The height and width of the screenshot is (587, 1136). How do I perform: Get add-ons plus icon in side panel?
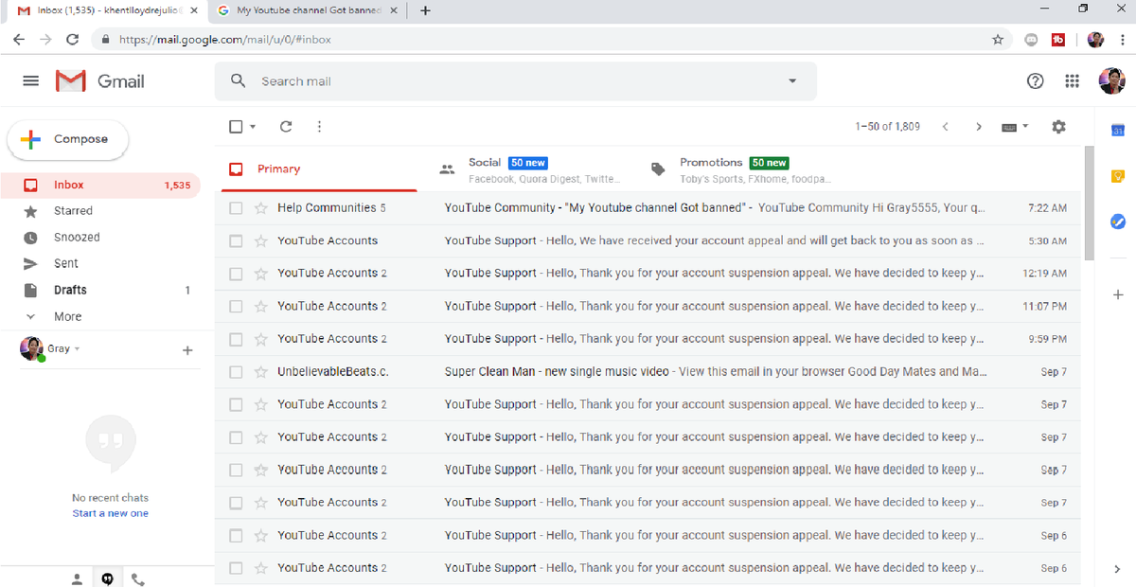click(1118, 295)
